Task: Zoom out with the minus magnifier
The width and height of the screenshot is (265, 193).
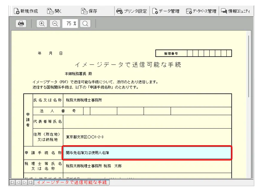Action: click(x=54, y=24)
